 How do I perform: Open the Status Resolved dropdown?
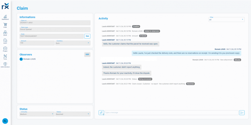tap(73, 114)
